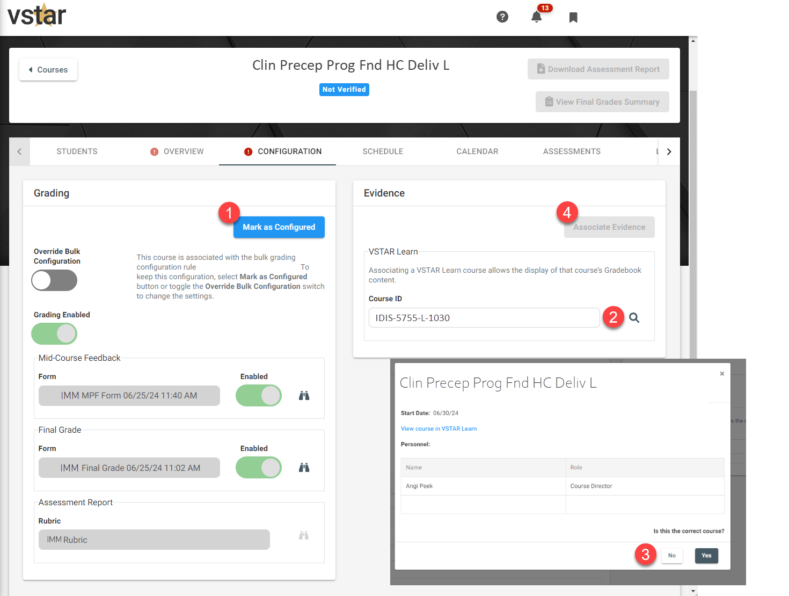This screenshot has width=789, height=596.
Task: Confirm with Yes in the dialog
Action: [x=706, y=556]
